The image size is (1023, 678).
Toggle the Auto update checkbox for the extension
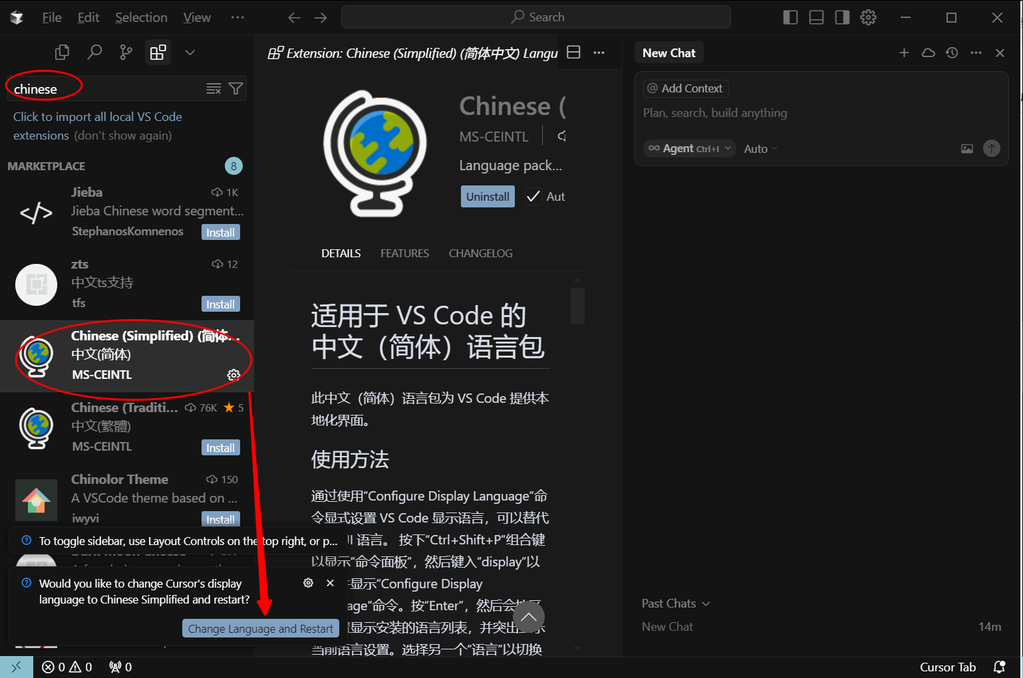pos(533,196)
